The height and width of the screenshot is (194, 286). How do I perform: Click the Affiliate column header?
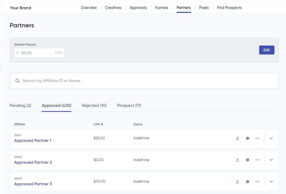(19, 124)
